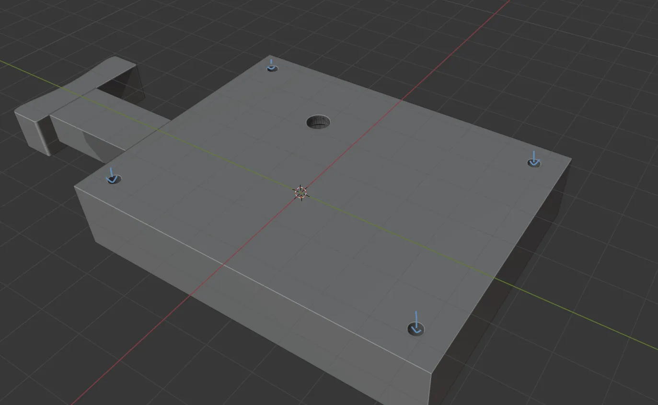Image resolution: width=658 pixels, height=405 pixels.
Task: Click the small hole at the plate's far back corner
Action: [272, 68]
